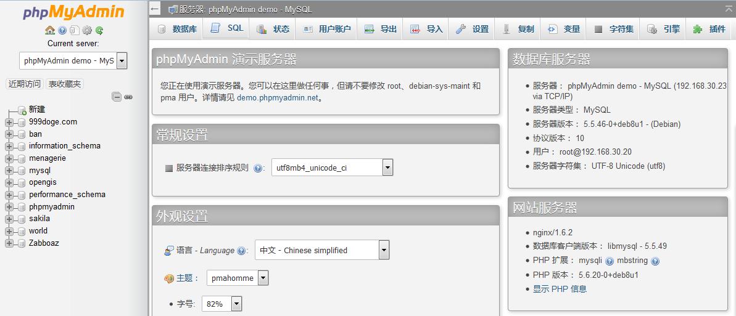Expand the mysql database node

[9, 171]
